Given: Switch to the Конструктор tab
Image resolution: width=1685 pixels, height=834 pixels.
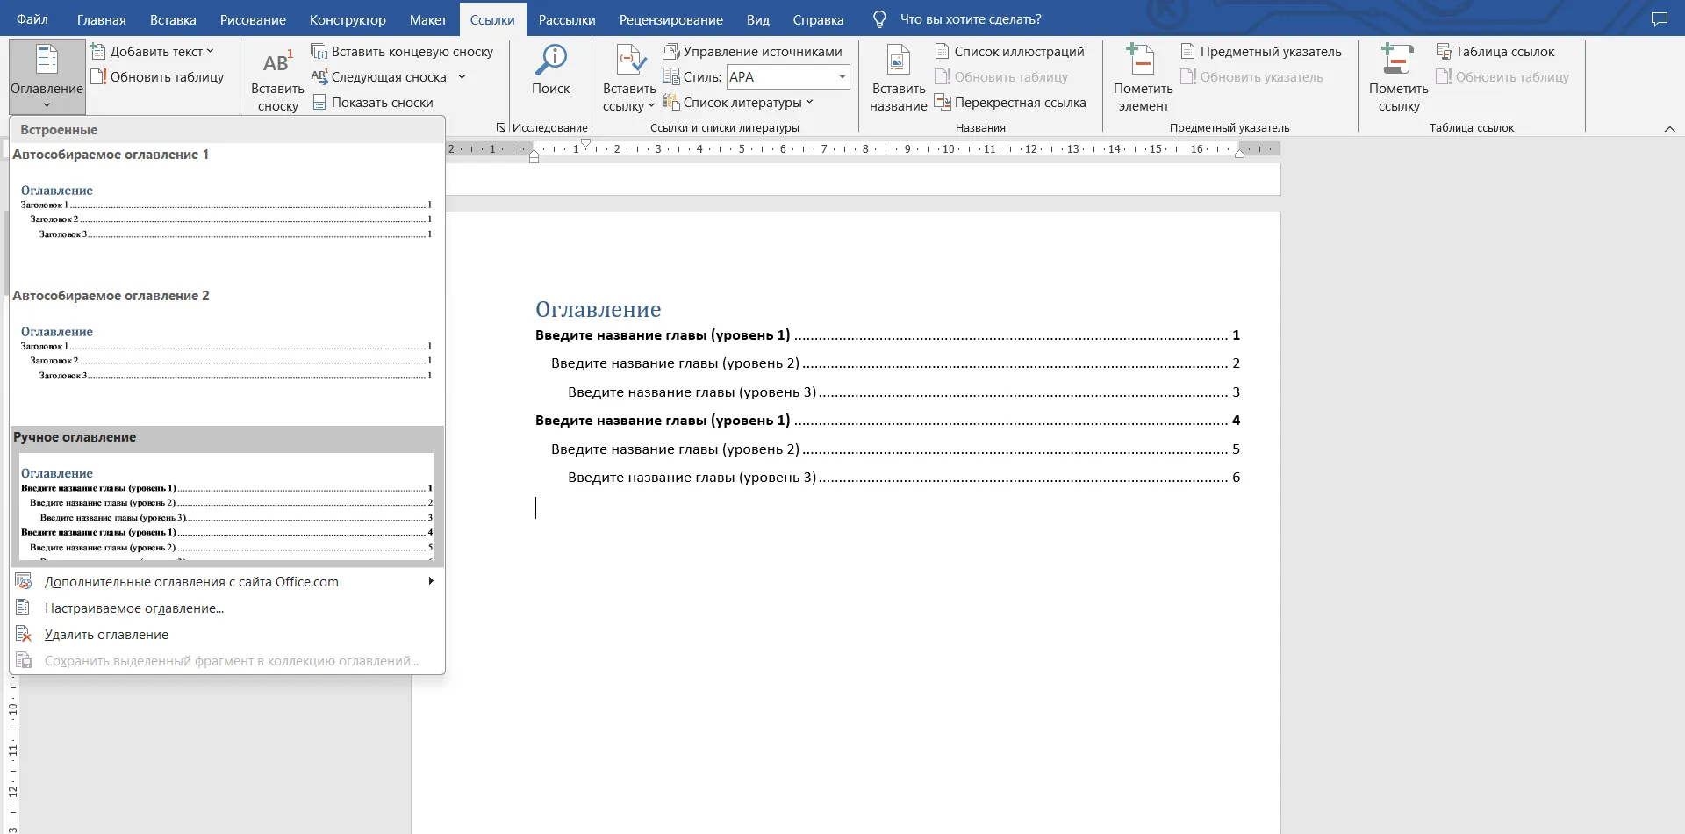Looking at the screenshot, I should tap(348, 19).
